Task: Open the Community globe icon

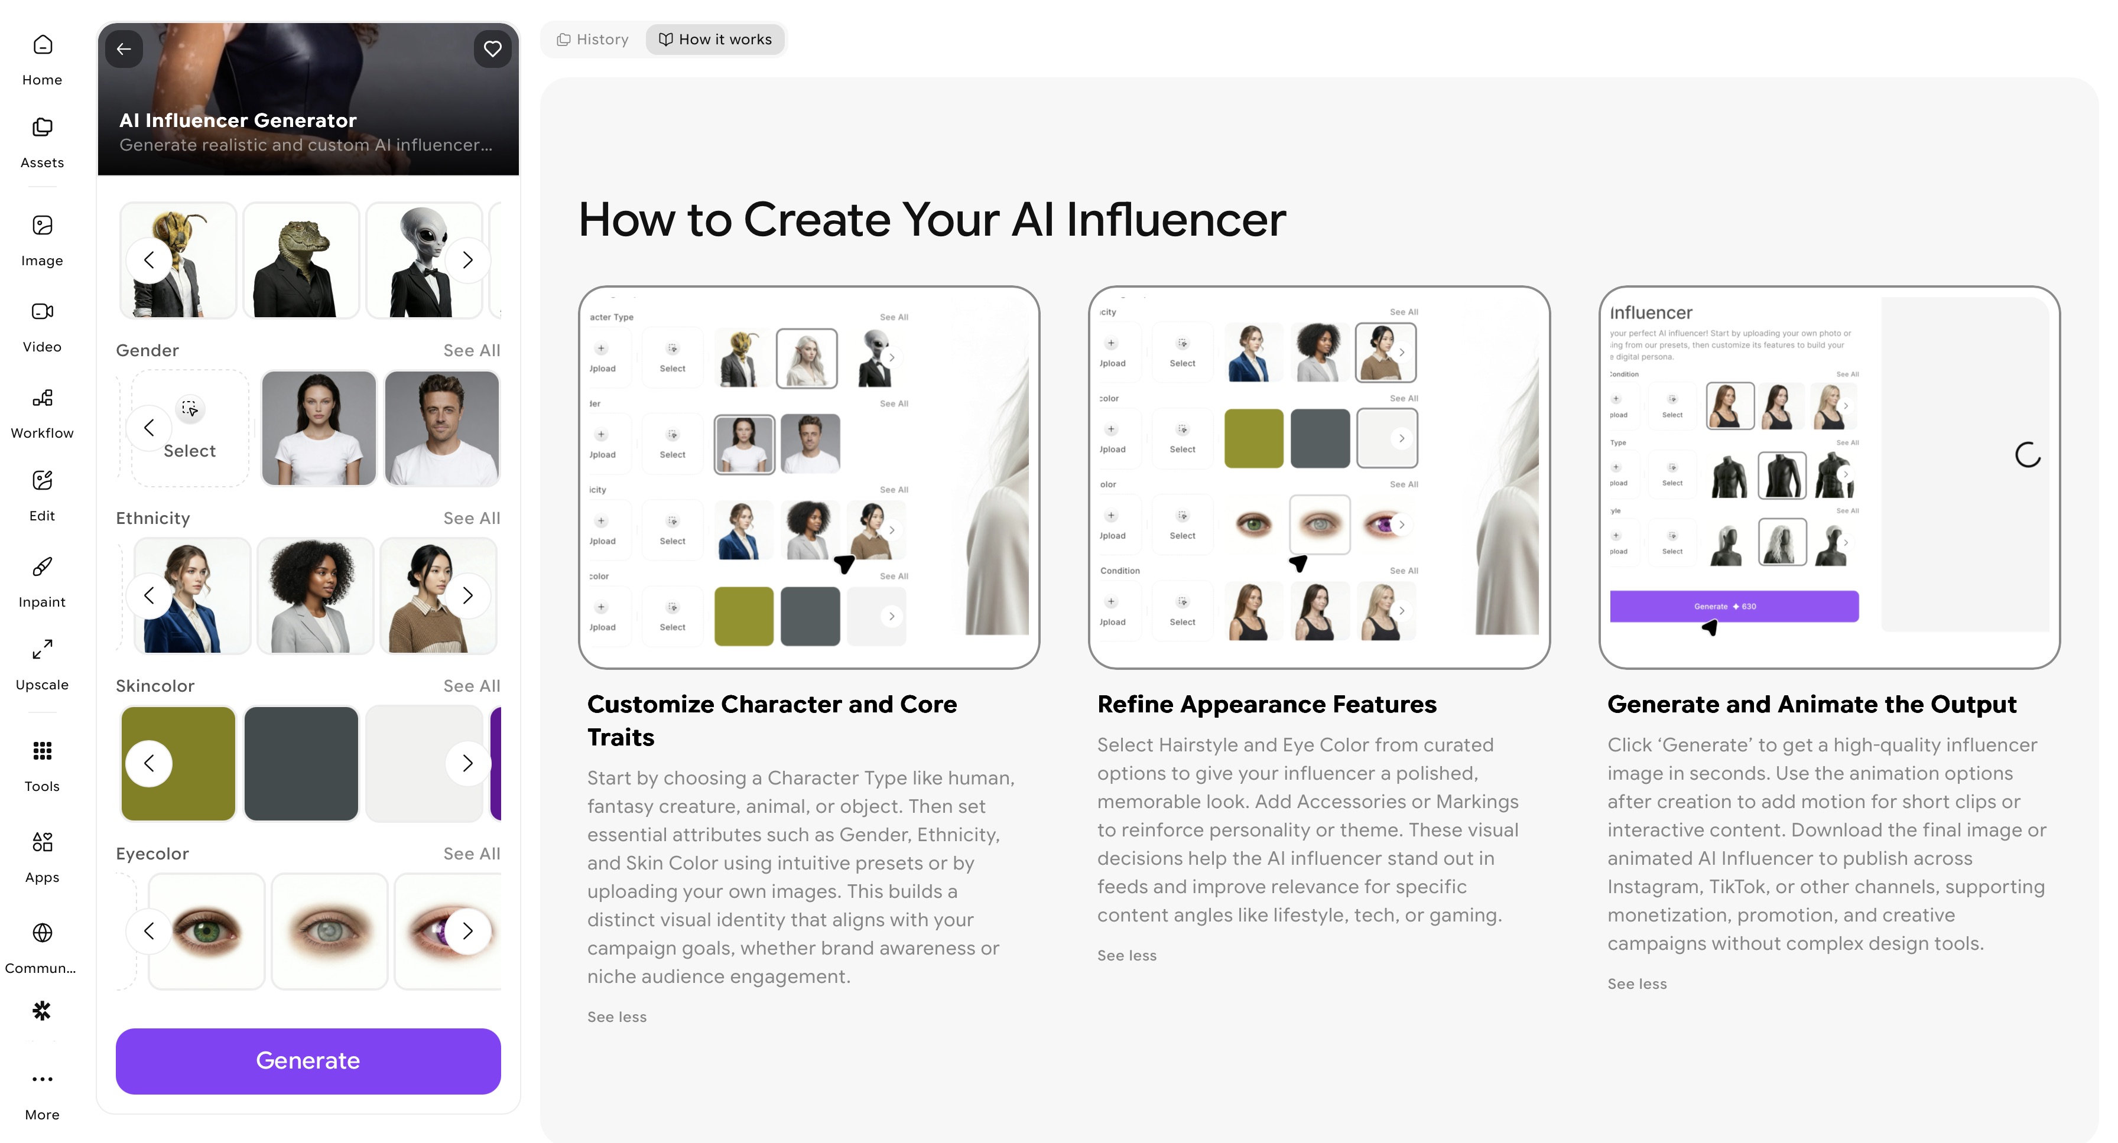Action: (42, 933)
